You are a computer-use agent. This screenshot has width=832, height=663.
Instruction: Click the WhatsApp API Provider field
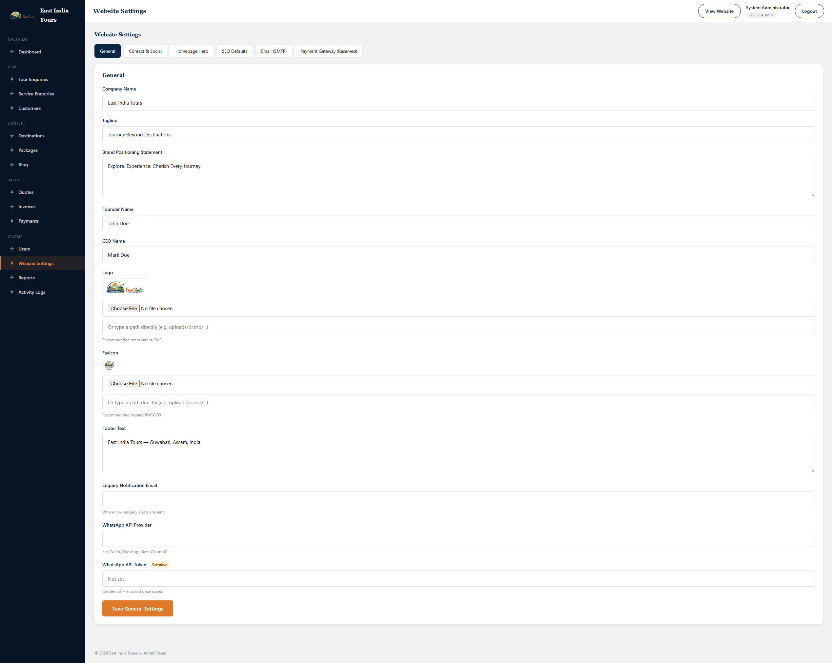(458, 539)
